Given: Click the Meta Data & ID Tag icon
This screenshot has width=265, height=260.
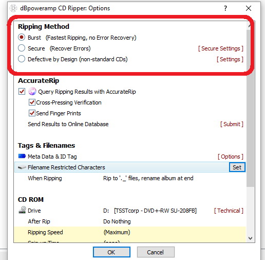Looking at the screenshot, I should (22, 156).
